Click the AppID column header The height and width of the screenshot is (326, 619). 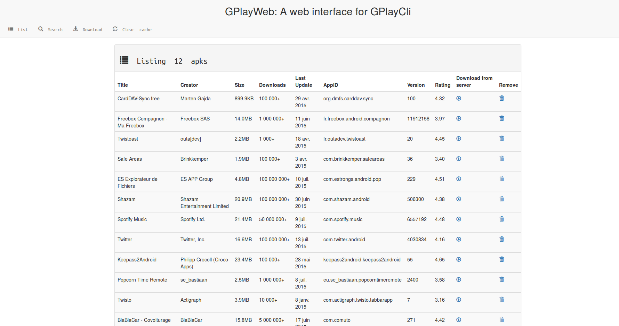tap(331, 85)
